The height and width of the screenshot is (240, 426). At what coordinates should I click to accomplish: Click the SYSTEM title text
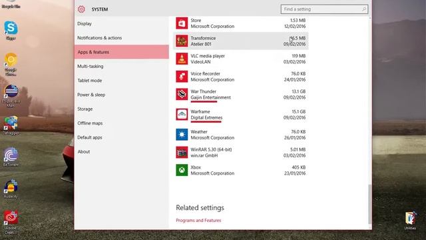tap(100, 9)
